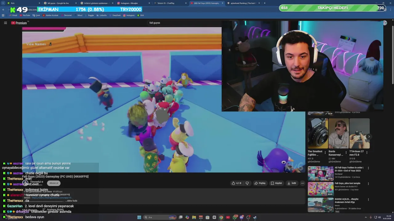The height and width of the screenshot is (221, 394).
Task: Open Chrome tab search dropdown arrow
Action: click(x=3, y=3)
